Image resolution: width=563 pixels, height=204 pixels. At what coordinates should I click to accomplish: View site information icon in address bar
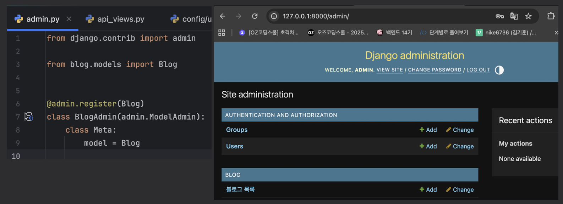click(274, 16)
